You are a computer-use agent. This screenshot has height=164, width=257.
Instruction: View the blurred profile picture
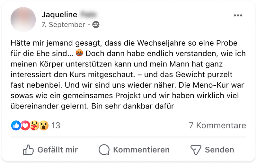pyautogui.click(x=23, y=19)
